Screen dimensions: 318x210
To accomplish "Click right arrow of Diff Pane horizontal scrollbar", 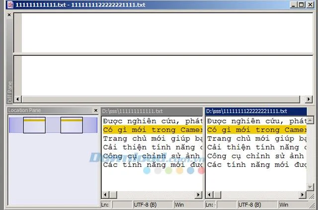I will tap(309, 100).
